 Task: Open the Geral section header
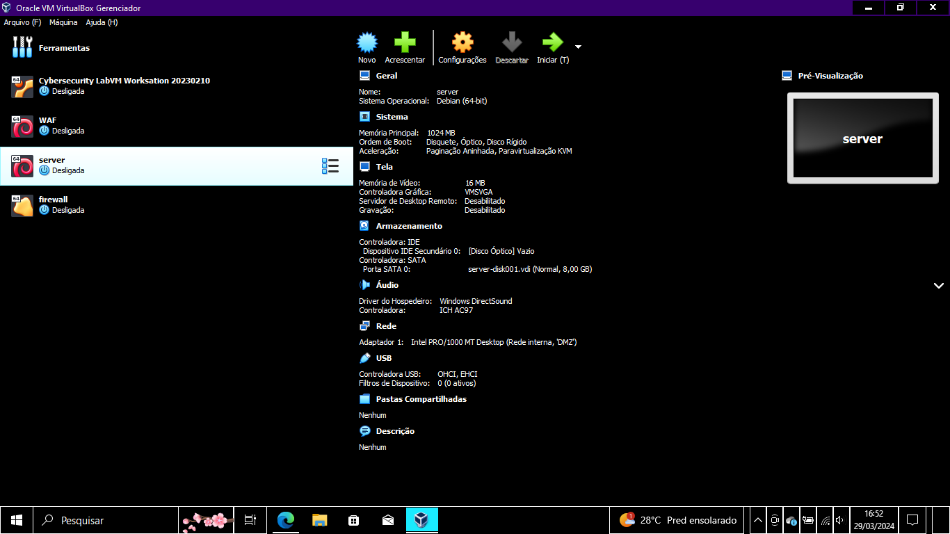point(387,76)
